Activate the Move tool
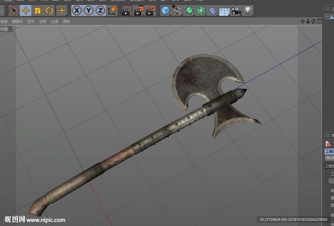This screenshot has height=226, width=334. click(x=26, y=10)
